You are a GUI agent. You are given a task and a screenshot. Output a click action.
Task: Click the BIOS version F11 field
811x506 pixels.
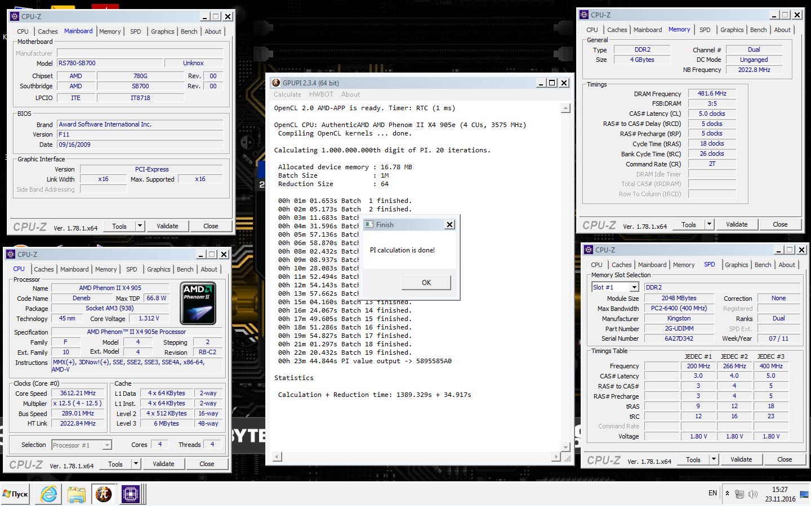[x=140, y=134]
